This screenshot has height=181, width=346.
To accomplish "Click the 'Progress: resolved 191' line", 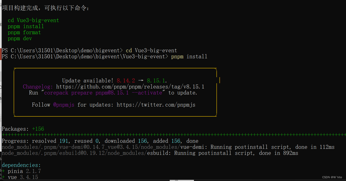I will 100,141.
